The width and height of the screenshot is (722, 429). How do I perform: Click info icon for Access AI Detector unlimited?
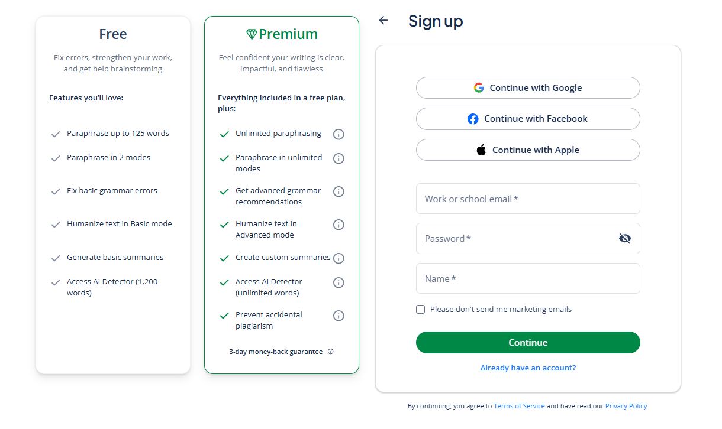point(339,282)
